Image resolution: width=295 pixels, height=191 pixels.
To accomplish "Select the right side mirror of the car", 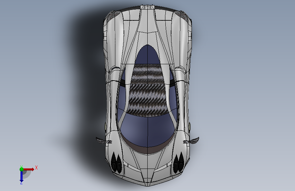I will tap(191, 141).
